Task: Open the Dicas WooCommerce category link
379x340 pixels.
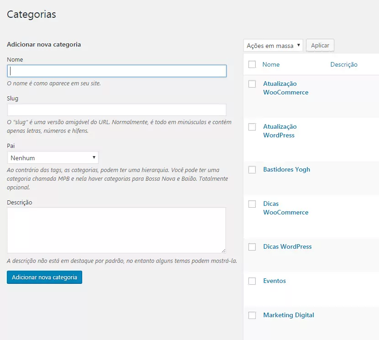Action: point(285,208)
